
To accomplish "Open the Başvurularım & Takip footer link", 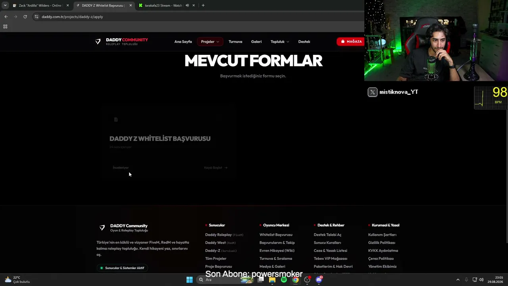I will tap(277, 243).
